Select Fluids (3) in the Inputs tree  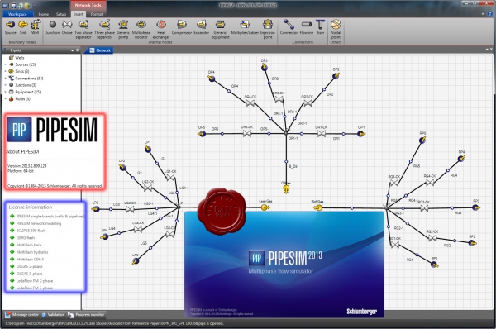tap(20, 98)
